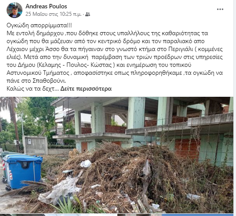Open the dark thumbnail below the main photo
This screenshot has width=236, height=216.
22,215
